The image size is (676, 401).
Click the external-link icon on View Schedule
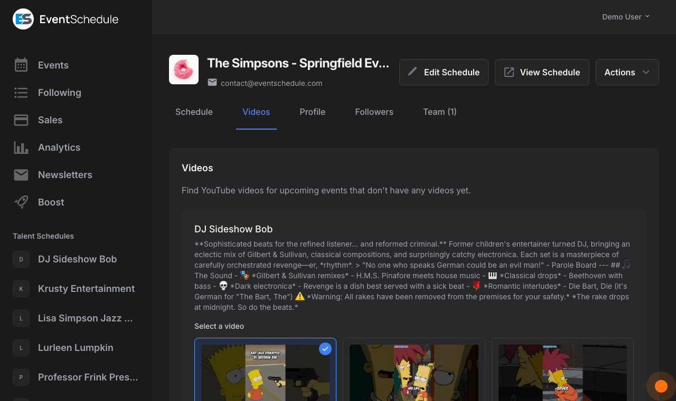[x=509, y=72]
